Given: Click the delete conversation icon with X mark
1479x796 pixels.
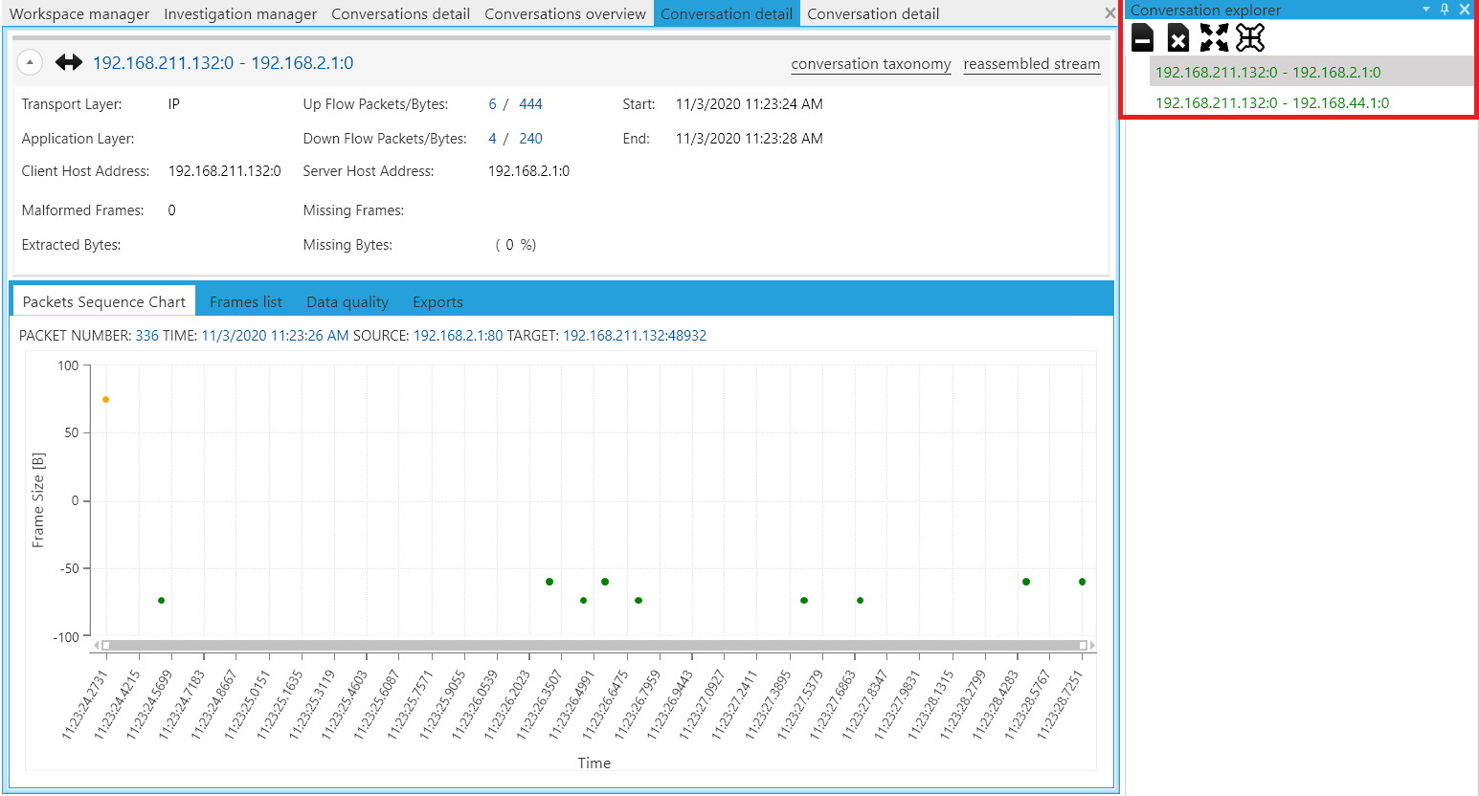Looking at the screenshot, I should click(x=1178, y=38).
